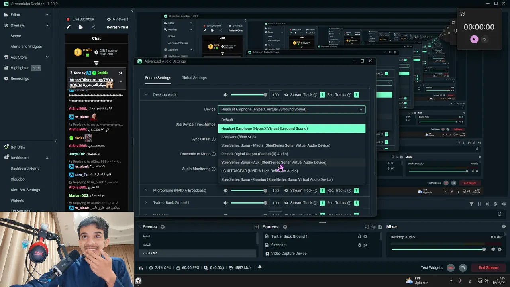Mute Desktop Audio speaker in main Mixer
Image resolution: width=510 pixels, height=287 pixels.
[x=493, y=250]
